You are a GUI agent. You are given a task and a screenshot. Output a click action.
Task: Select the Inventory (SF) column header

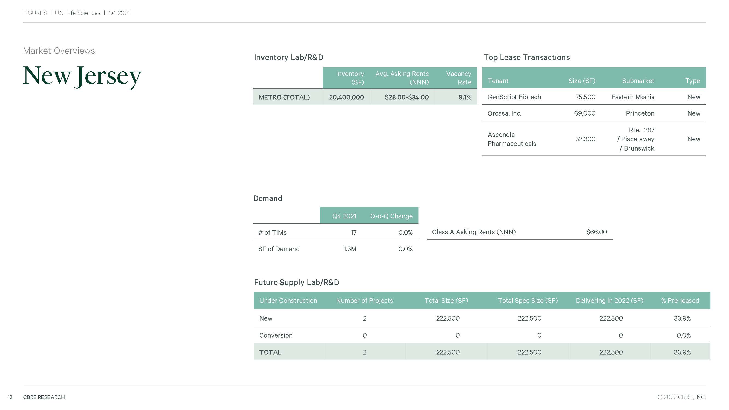350,78
